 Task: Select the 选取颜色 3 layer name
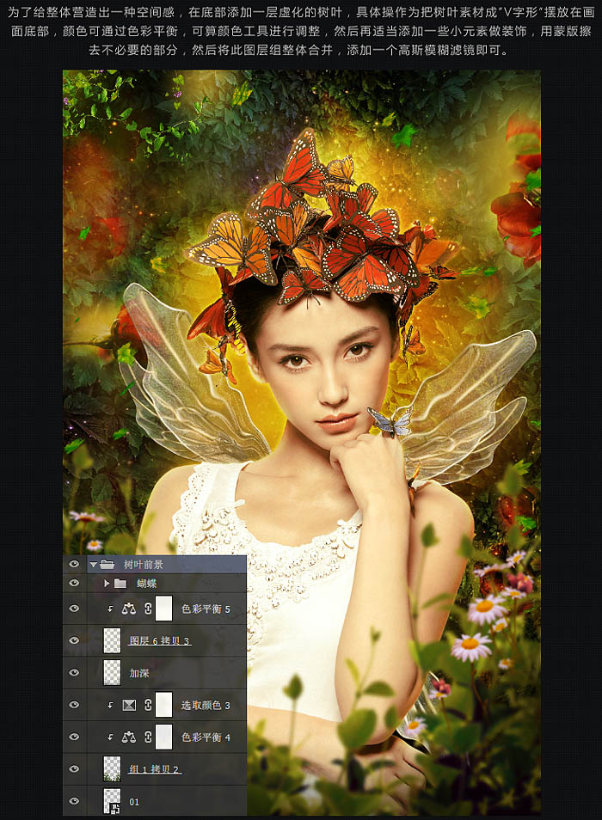[206, 706]
